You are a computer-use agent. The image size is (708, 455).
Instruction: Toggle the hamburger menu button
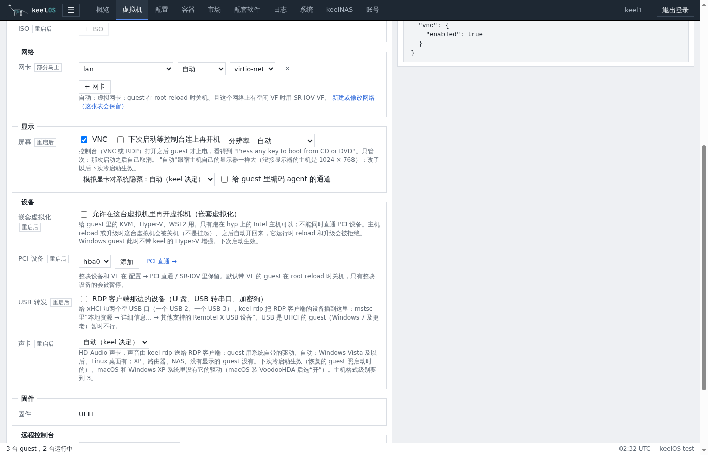coord(71,10)
